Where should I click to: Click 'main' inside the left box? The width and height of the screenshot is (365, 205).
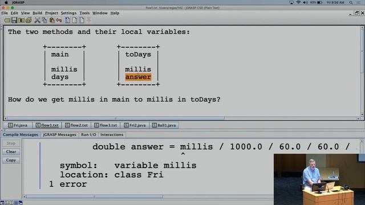(x=60, y=55)
